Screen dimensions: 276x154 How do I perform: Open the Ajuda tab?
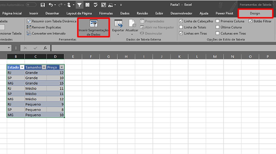pyautogui.click(x=204, y=13)
